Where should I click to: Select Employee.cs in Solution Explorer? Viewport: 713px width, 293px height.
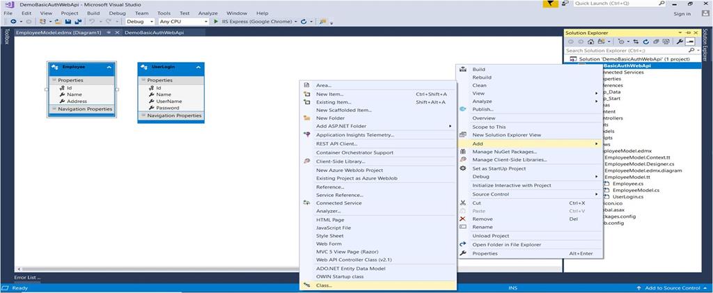point(628,184)
